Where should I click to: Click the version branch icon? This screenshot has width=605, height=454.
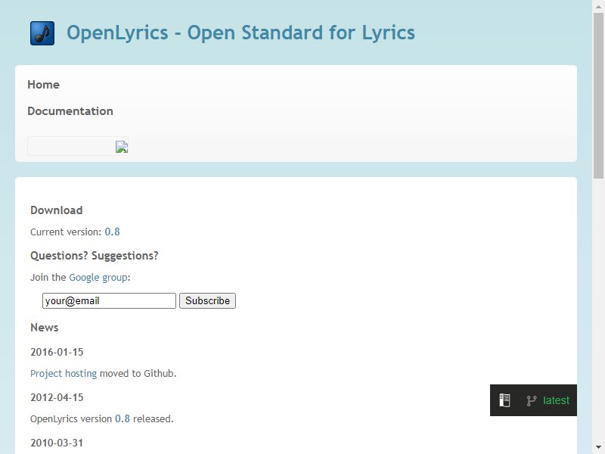532,401
